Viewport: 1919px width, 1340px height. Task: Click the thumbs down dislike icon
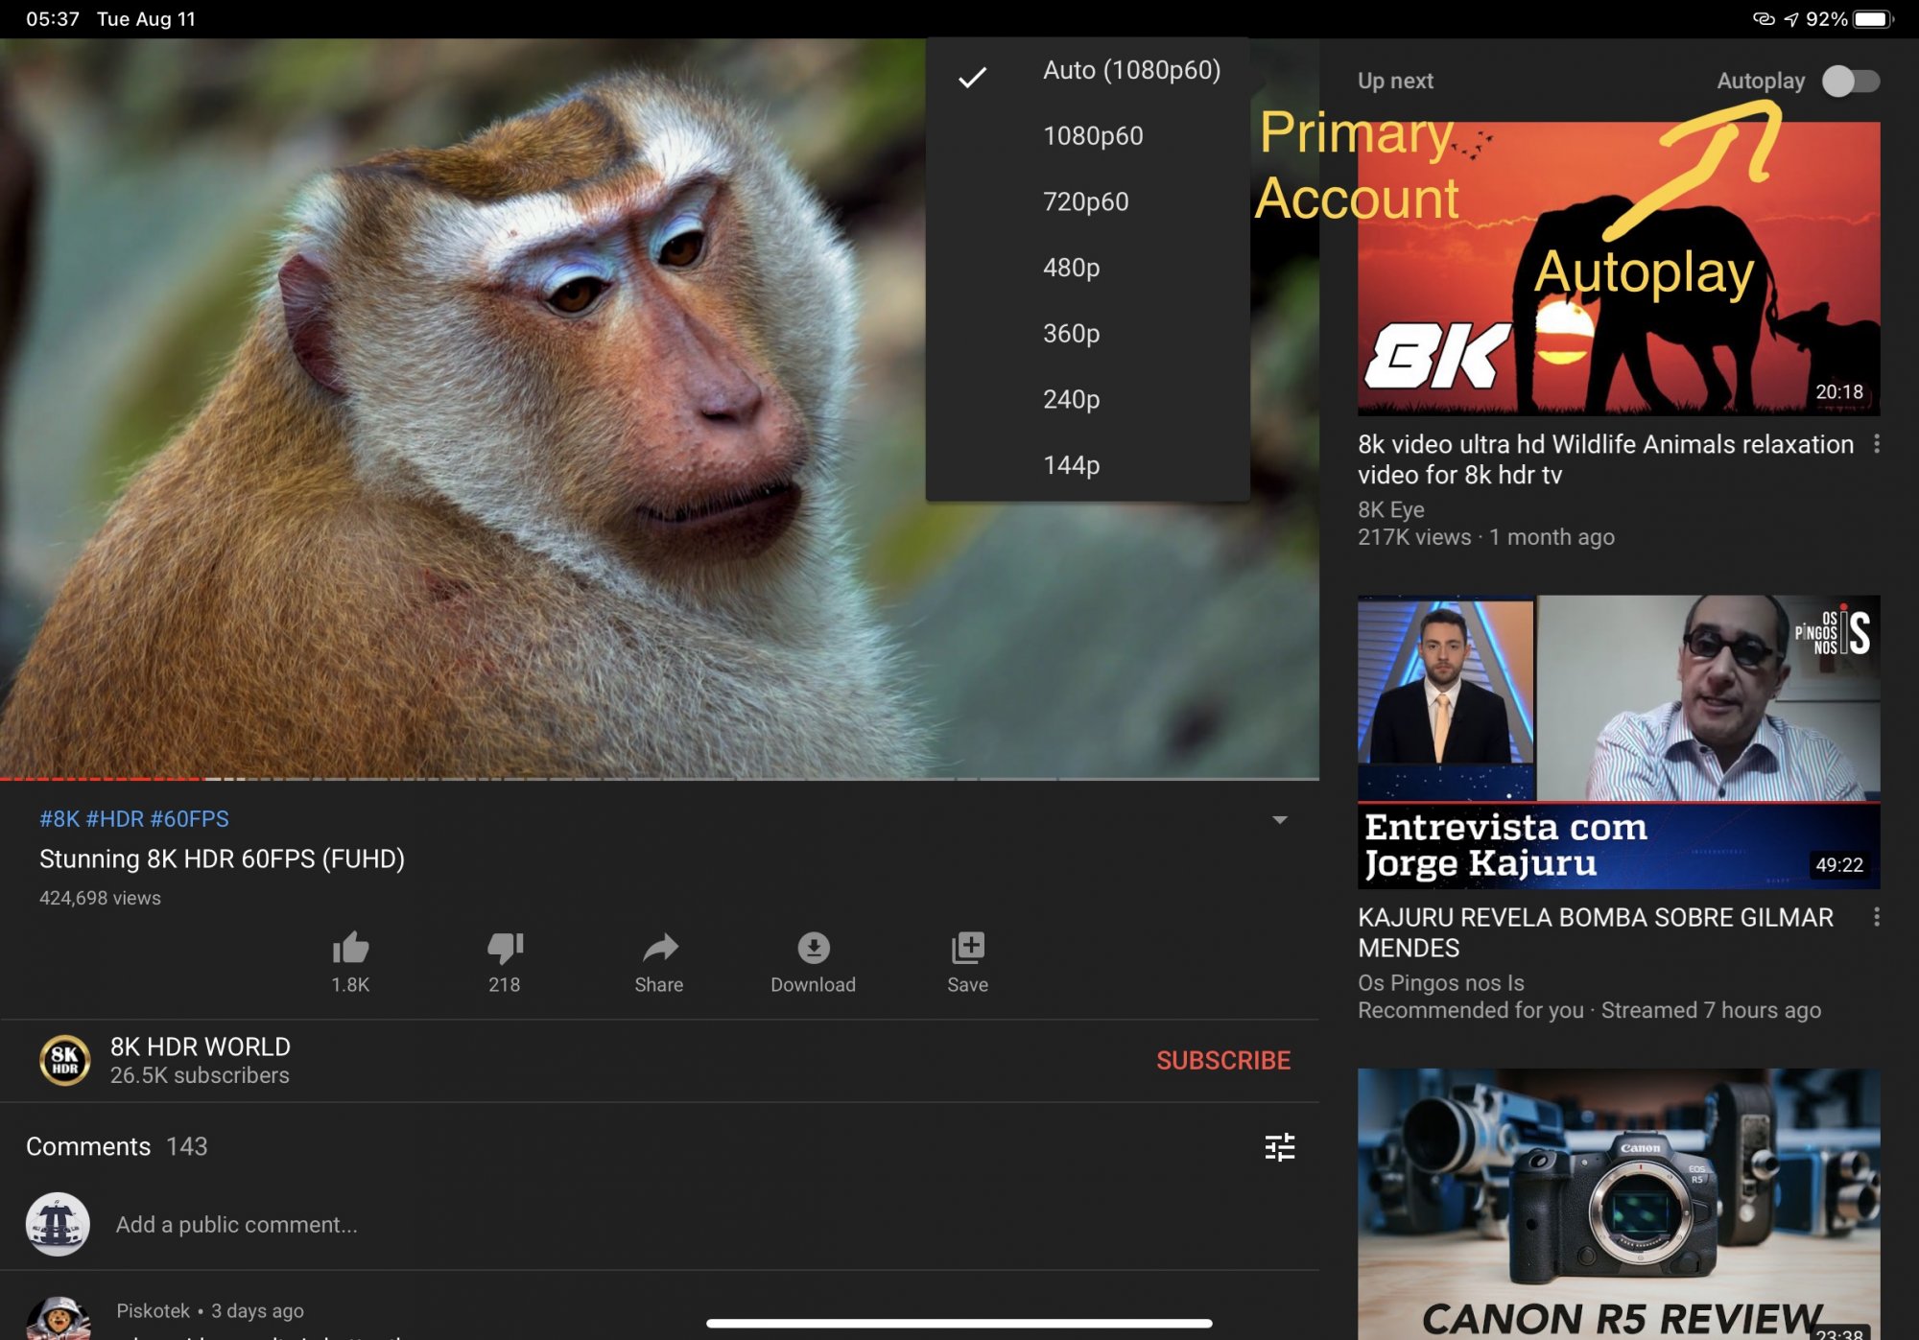505,948
